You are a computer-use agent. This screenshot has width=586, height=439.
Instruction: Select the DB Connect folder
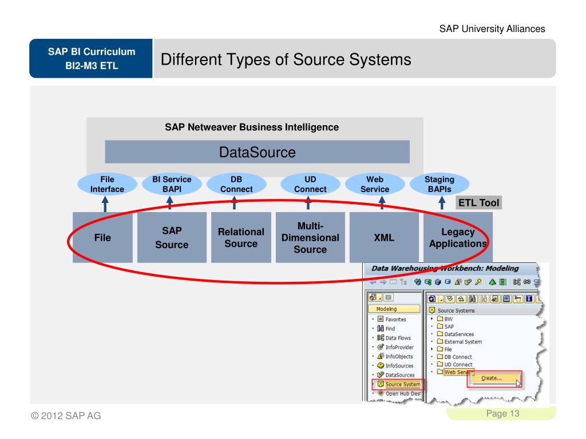455,357
